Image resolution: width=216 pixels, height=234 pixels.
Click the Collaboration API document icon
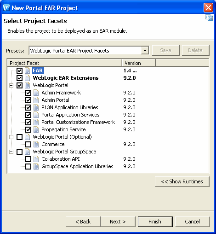coord(36,159)
